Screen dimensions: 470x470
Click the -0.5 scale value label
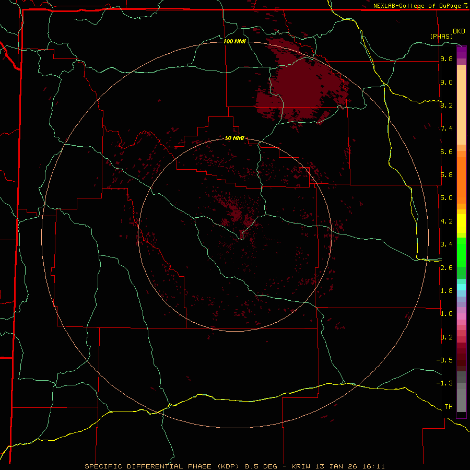click(444, 360)
